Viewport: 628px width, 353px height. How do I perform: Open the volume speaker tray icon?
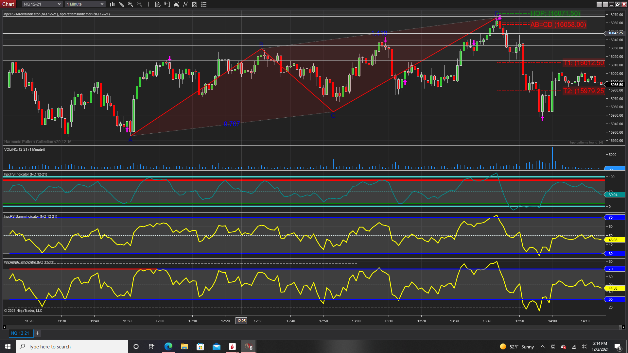point(584,347)
